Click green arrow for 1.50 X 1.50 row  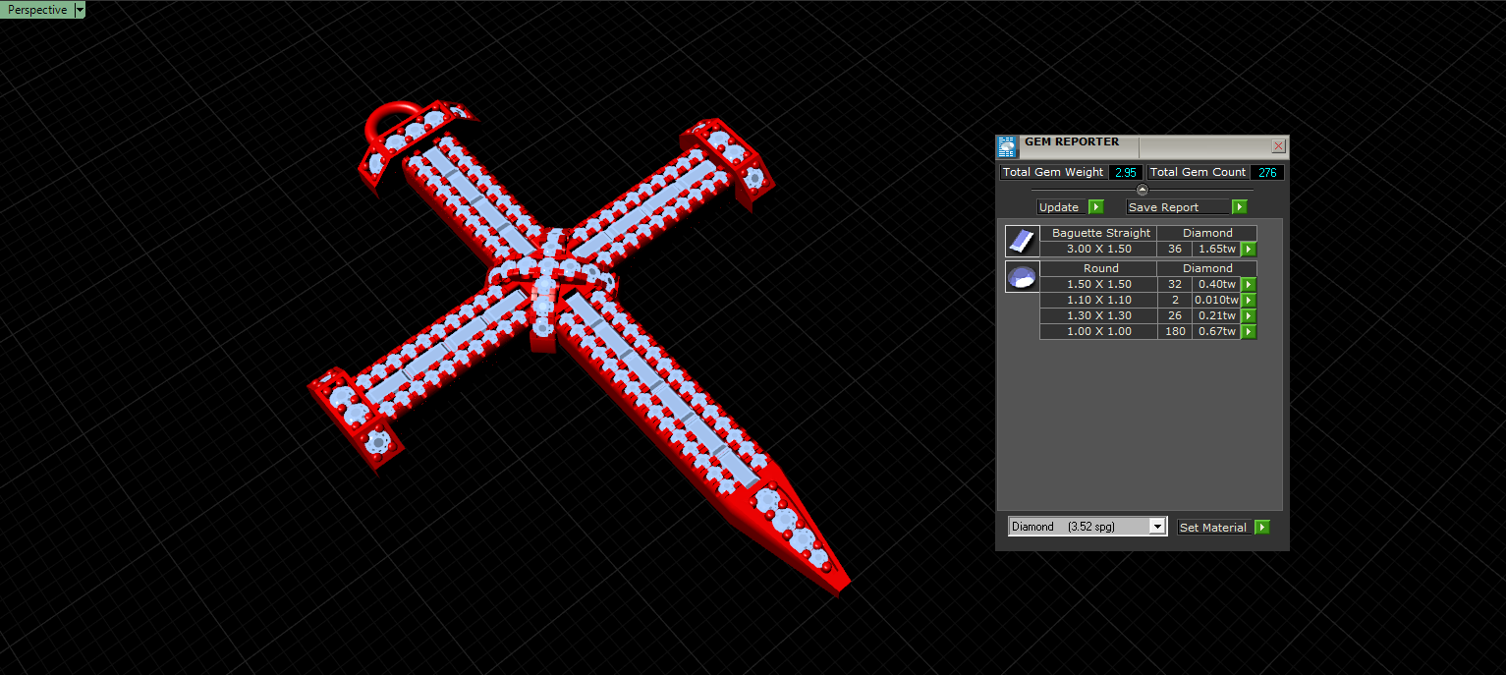pos(1249,285)
